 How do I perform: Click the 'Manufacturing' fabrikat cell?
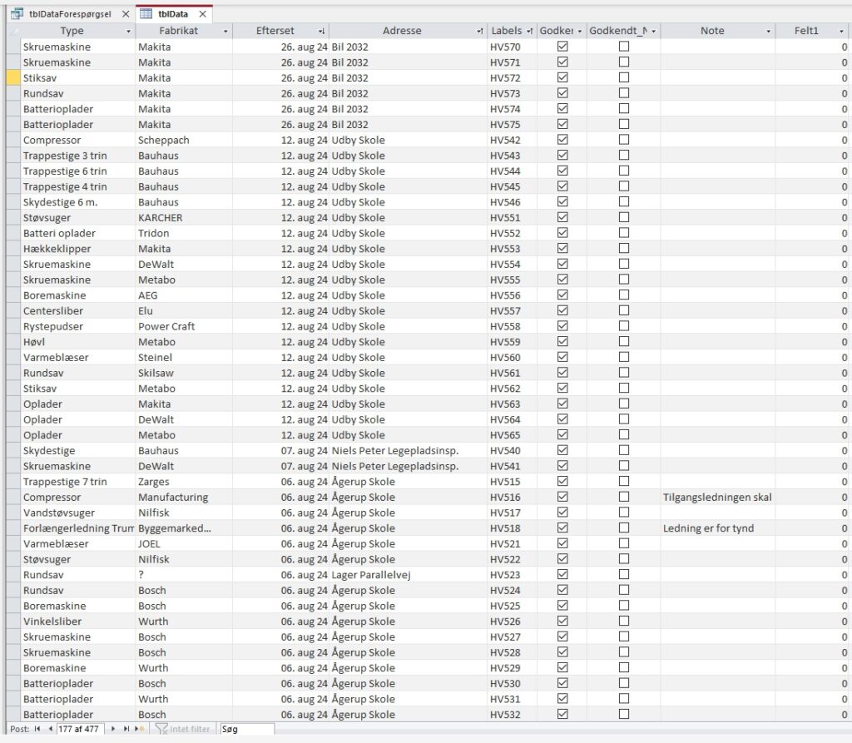pos(184,497)
